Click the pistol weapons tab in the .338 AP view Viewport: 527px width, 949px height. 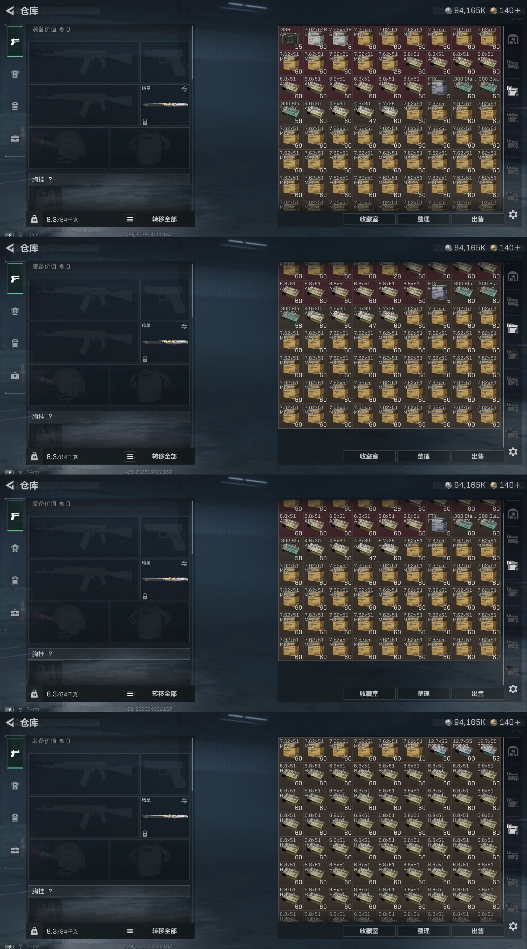(x=15, y=42)
